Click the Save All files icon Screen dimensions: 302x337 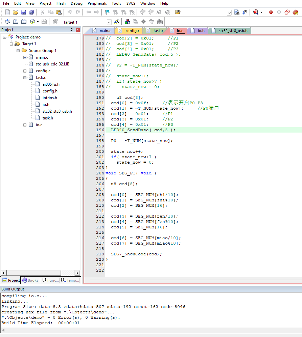pyautogui.click(x=32, y=12)
